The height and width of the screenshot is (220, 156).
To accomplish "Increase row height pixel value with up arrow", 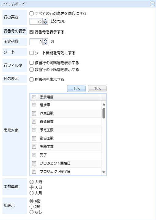I will click(x=45, y=20).
